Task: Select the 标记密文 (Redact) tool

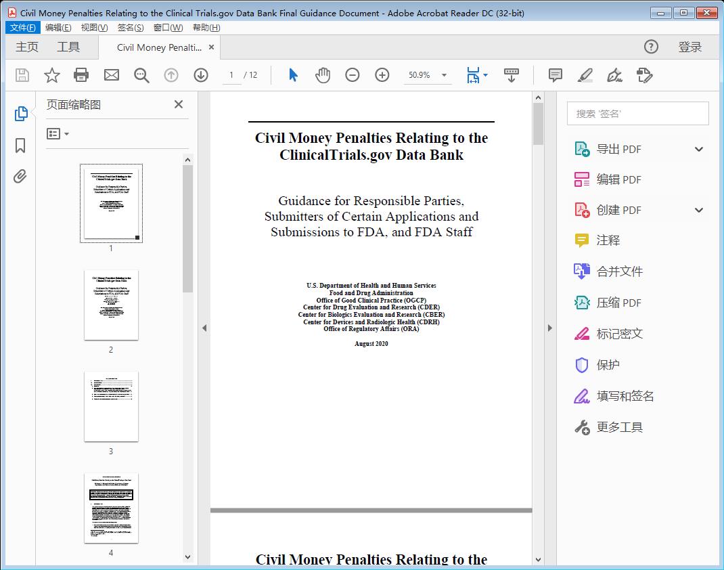Action: coord(620,334)
